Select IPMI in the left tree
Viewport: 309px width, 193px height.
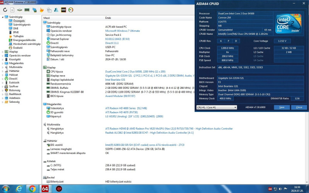tap(16, 32)
